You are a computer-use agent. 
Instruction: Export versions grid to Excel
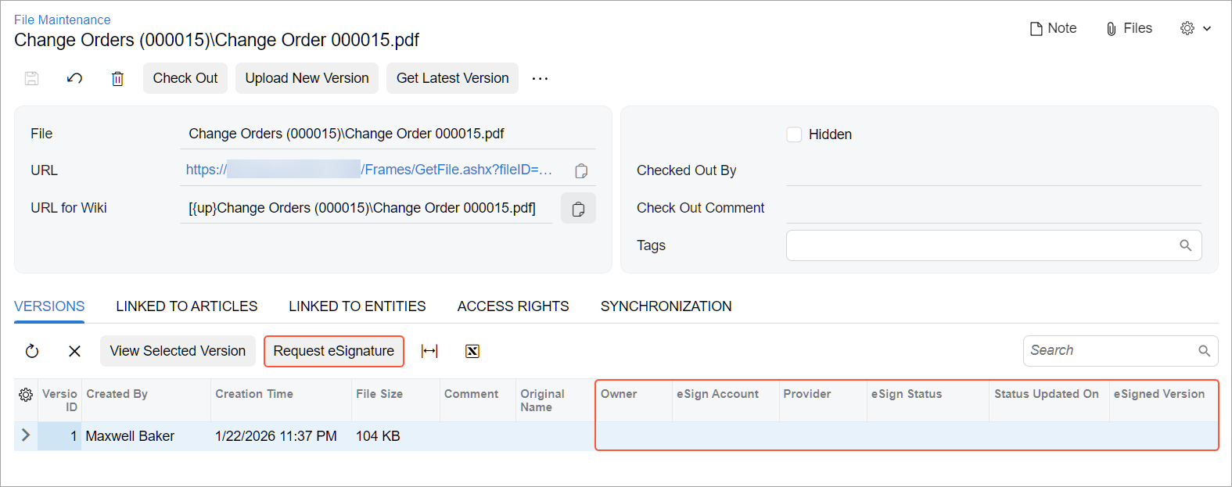pos(472,351)
